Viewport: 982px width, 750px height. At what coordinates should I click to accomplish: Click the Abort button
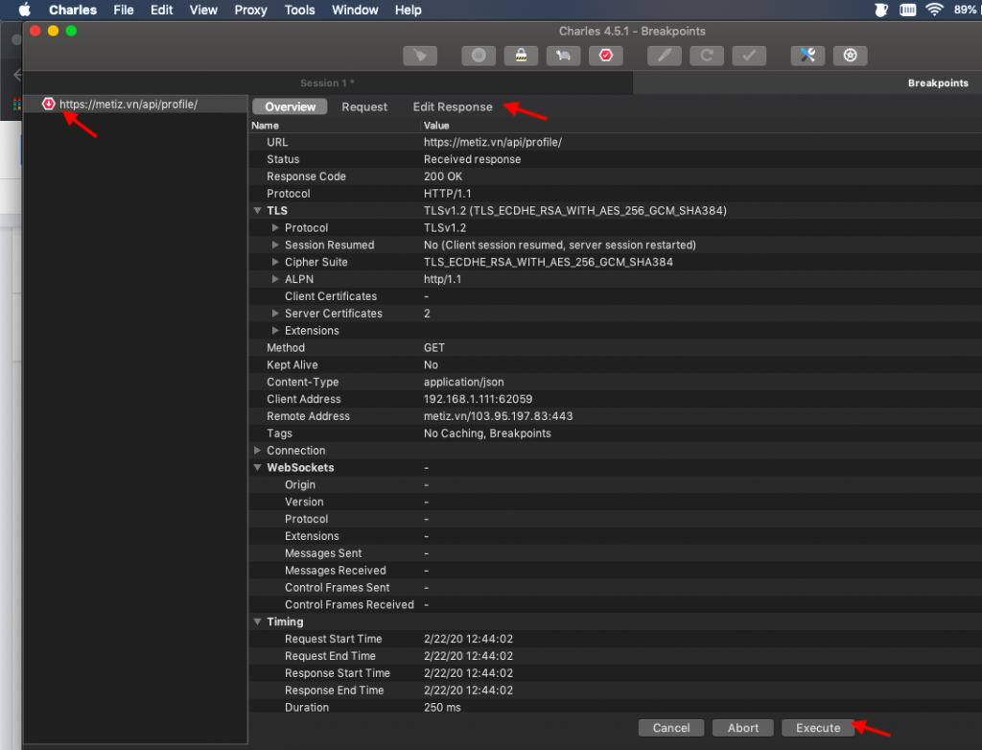coord(743,728)
